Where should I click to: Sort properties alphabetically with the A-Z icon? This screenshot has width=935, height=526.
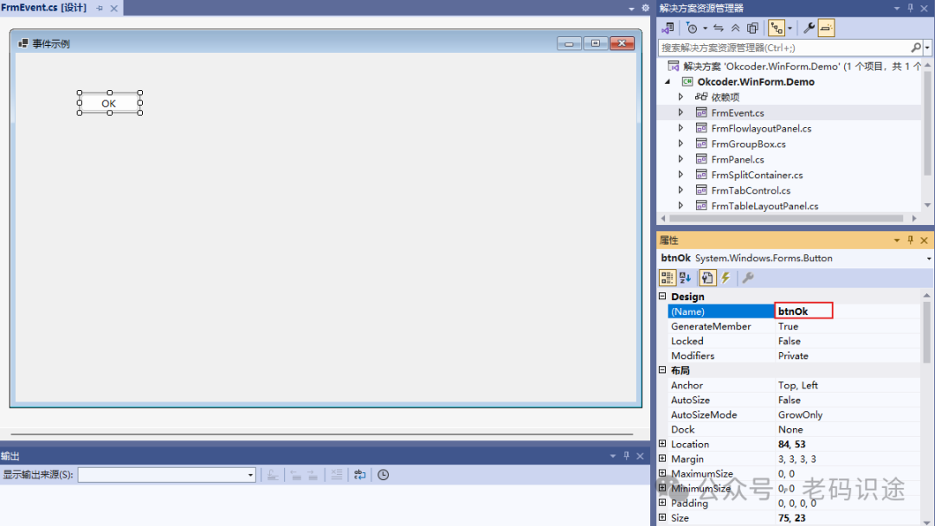pos(685,278)
